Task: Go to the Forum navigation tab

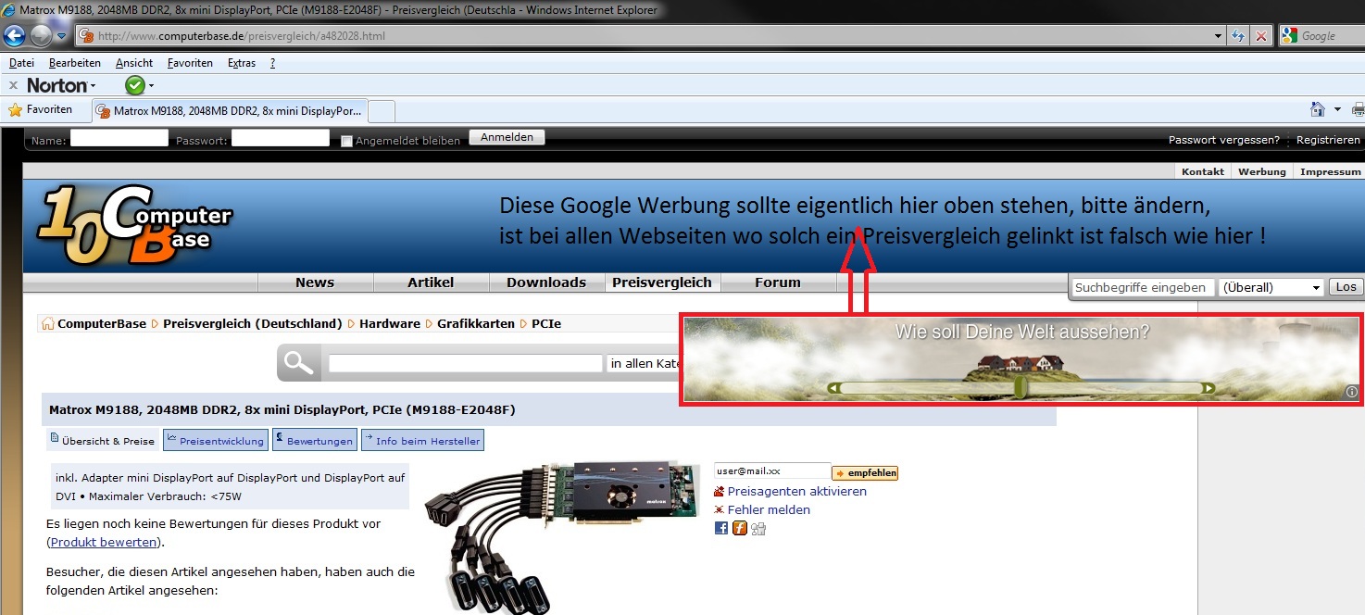Action: tap(778, 282)
